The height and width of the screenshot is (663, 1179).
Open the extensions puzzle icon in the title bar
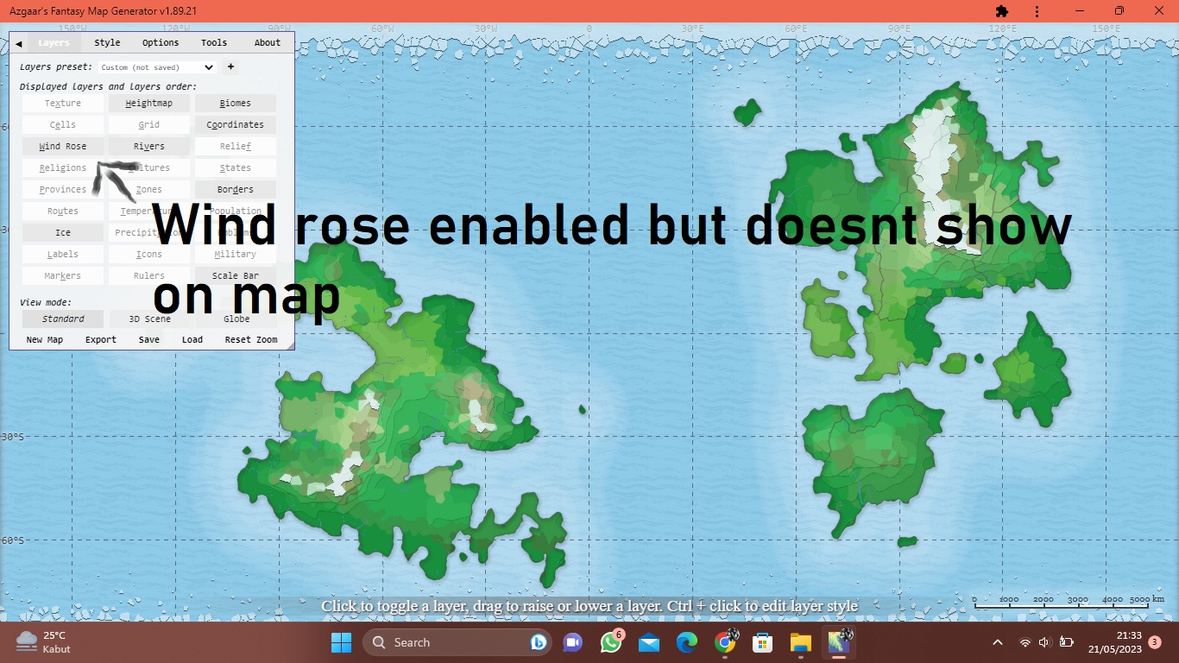[x=1002, y=11]
